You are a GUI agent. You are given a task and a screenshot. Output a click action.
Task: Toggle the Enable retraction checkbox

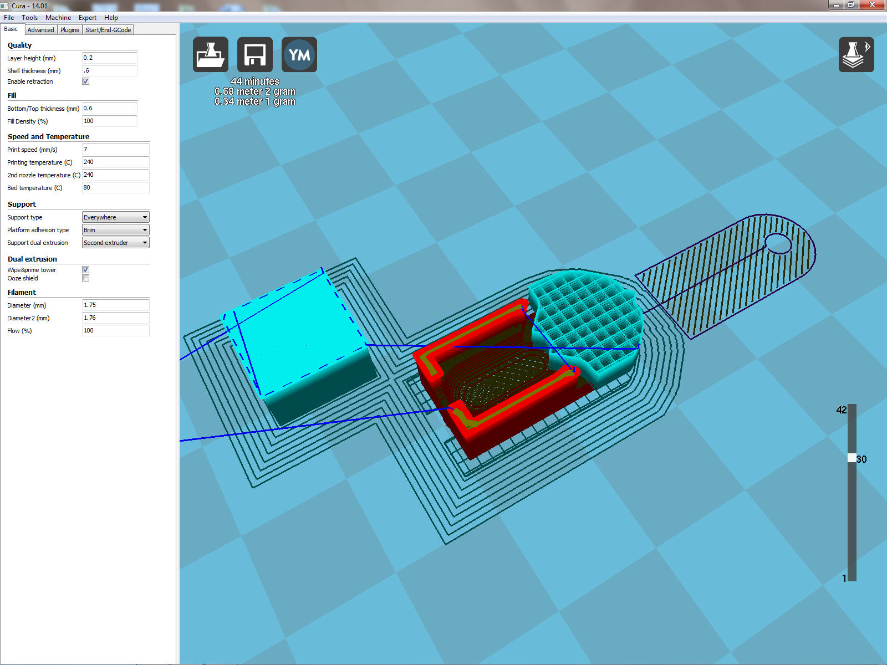(86, 81)
